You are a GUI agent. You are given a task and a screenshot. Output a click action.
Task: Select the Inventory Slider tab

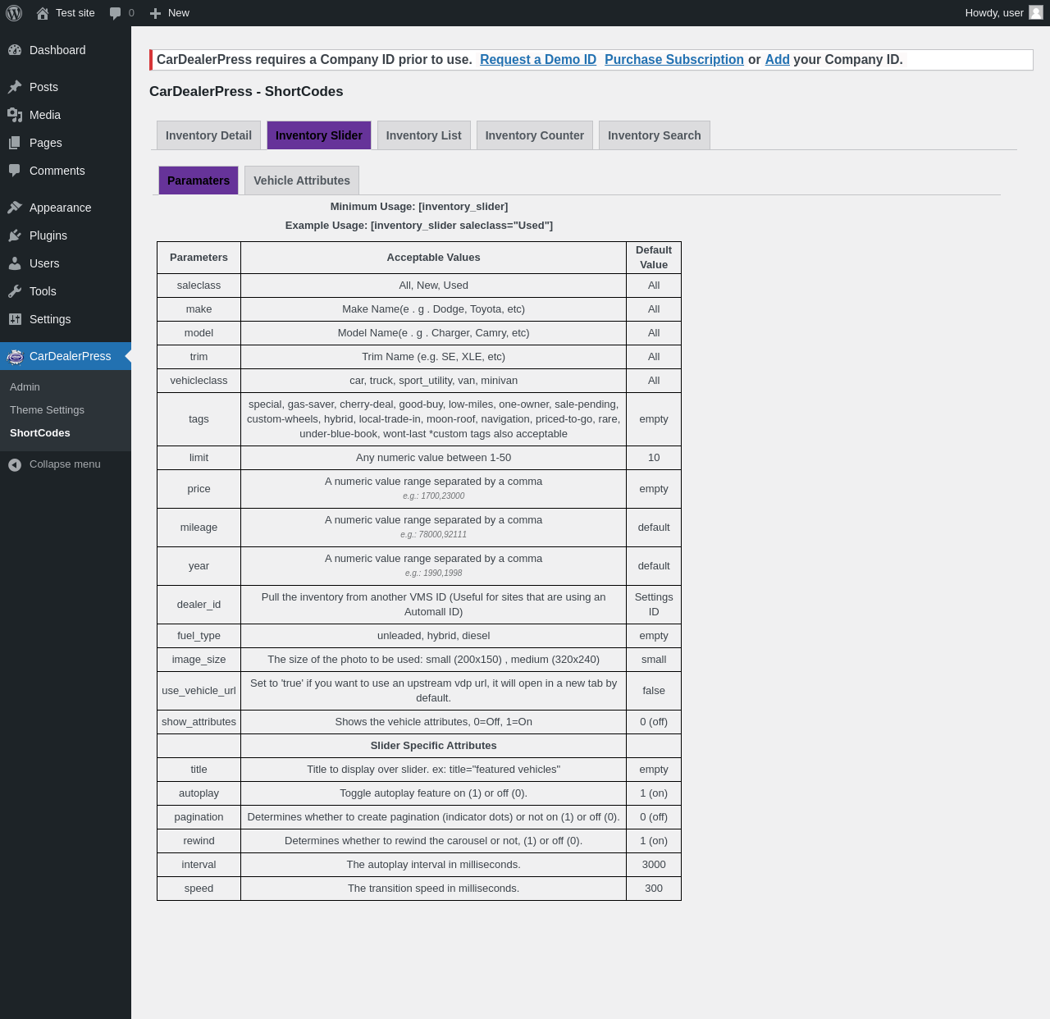[x=319, y=135]
